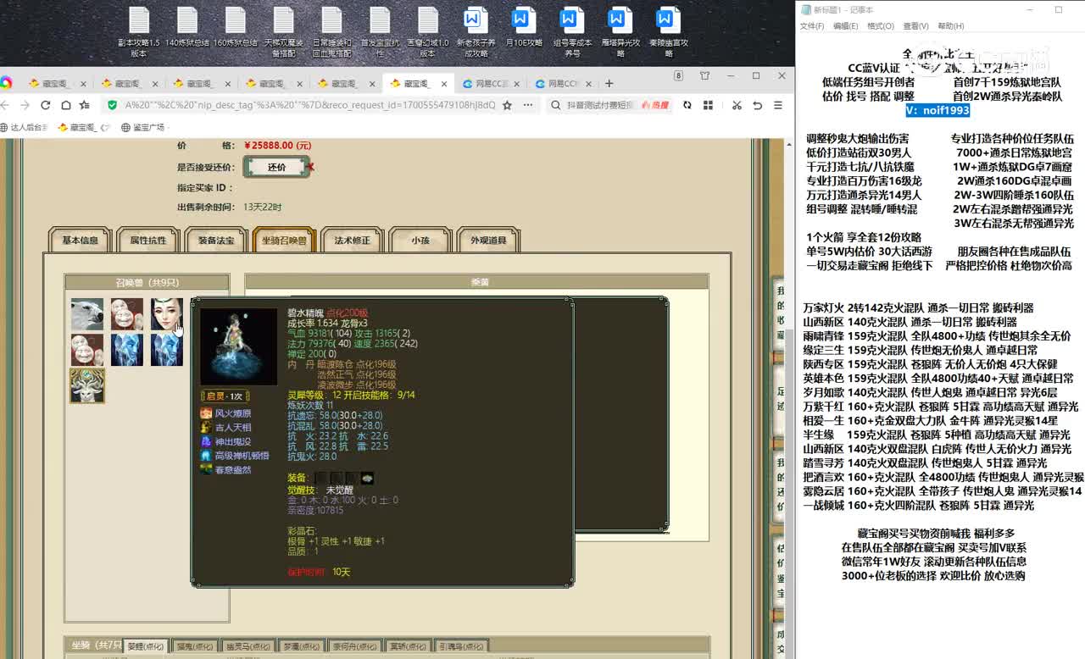Image resolution: width=1085 pixels, height=659 pixels.
Task: Open the 莫骄(点化) mount tab
Action: tap(408, 646)
